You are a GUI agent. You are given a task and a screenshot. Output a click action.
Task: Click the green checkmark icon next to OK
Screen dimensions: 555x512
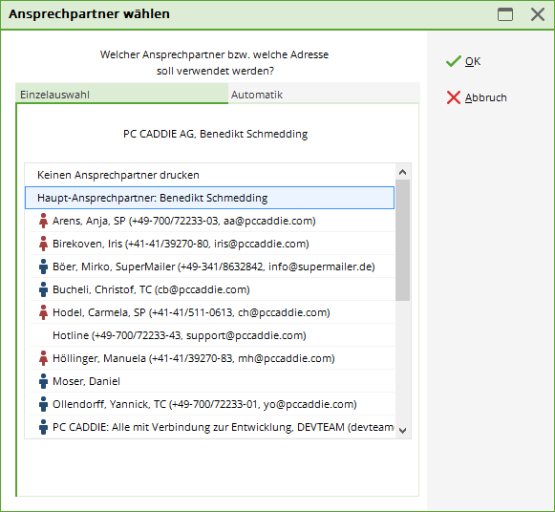click(454, 61)
